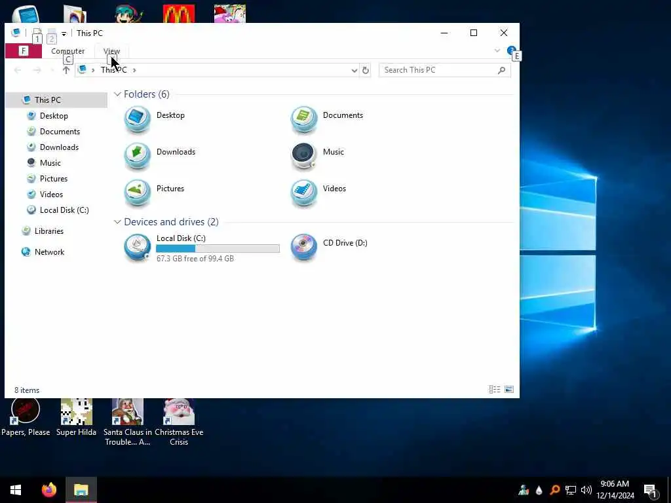Open Customize Quick Access Toolbar dropdown

(64, 33)
